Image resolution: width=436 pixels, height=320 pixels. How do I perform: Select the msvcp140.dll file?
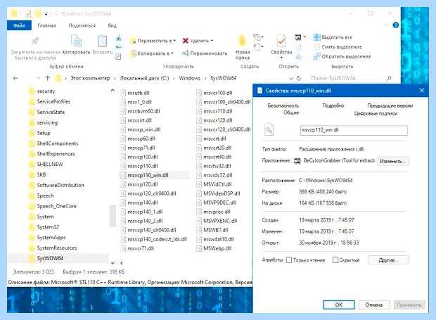click(x=143, y=203)
